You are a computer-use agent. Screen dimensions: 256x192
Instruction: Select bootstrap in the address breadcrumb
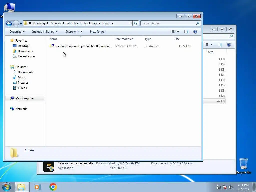coord(90,23)
